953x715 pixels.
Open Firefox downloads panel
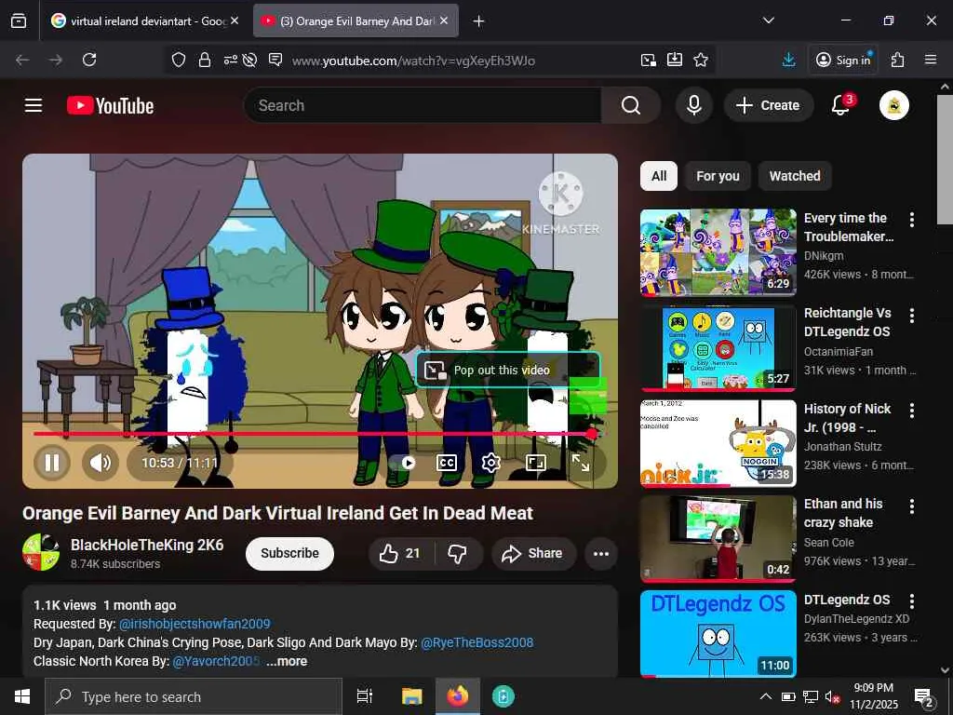[x=789, y=60]
